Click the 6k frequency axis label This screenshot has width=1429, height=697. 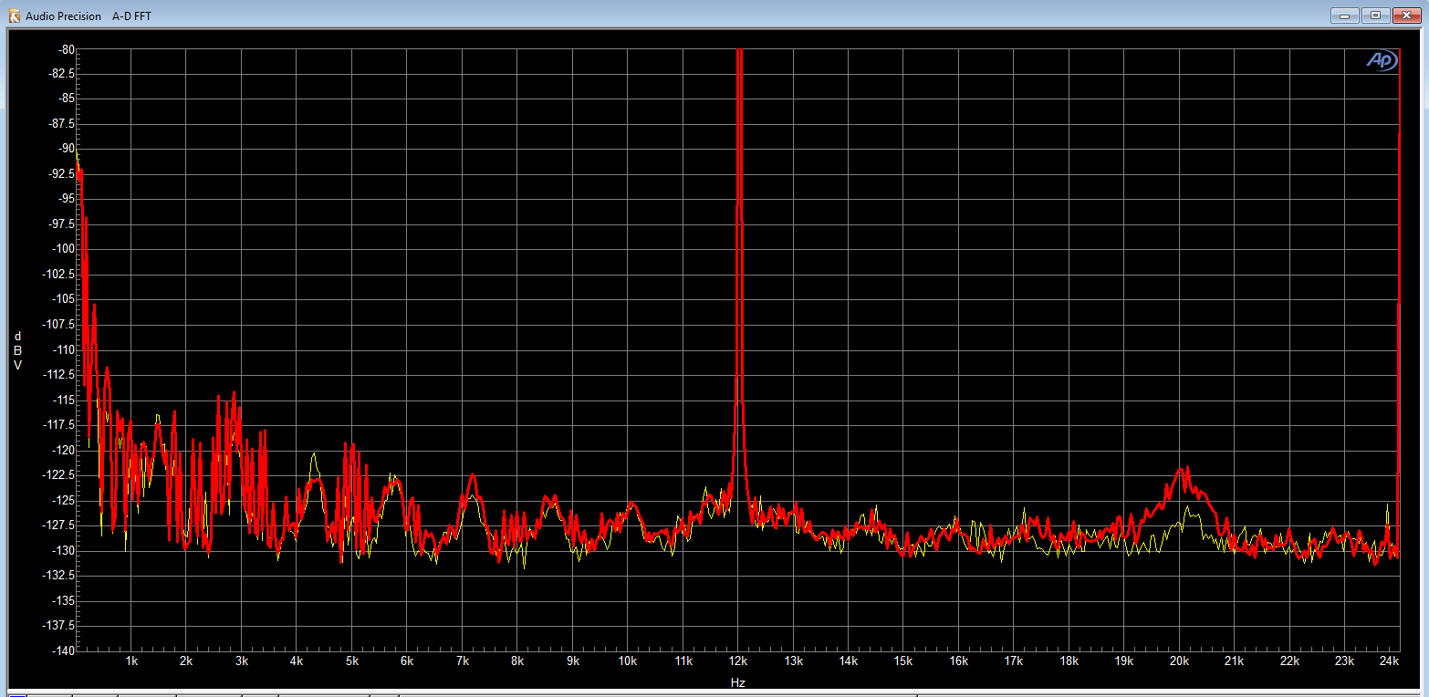point(407,661)
